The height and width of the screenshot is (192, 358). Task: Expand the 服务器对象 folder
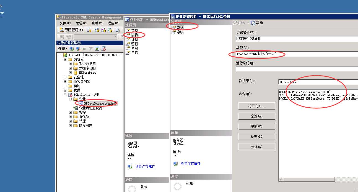[x=65, y=81]
